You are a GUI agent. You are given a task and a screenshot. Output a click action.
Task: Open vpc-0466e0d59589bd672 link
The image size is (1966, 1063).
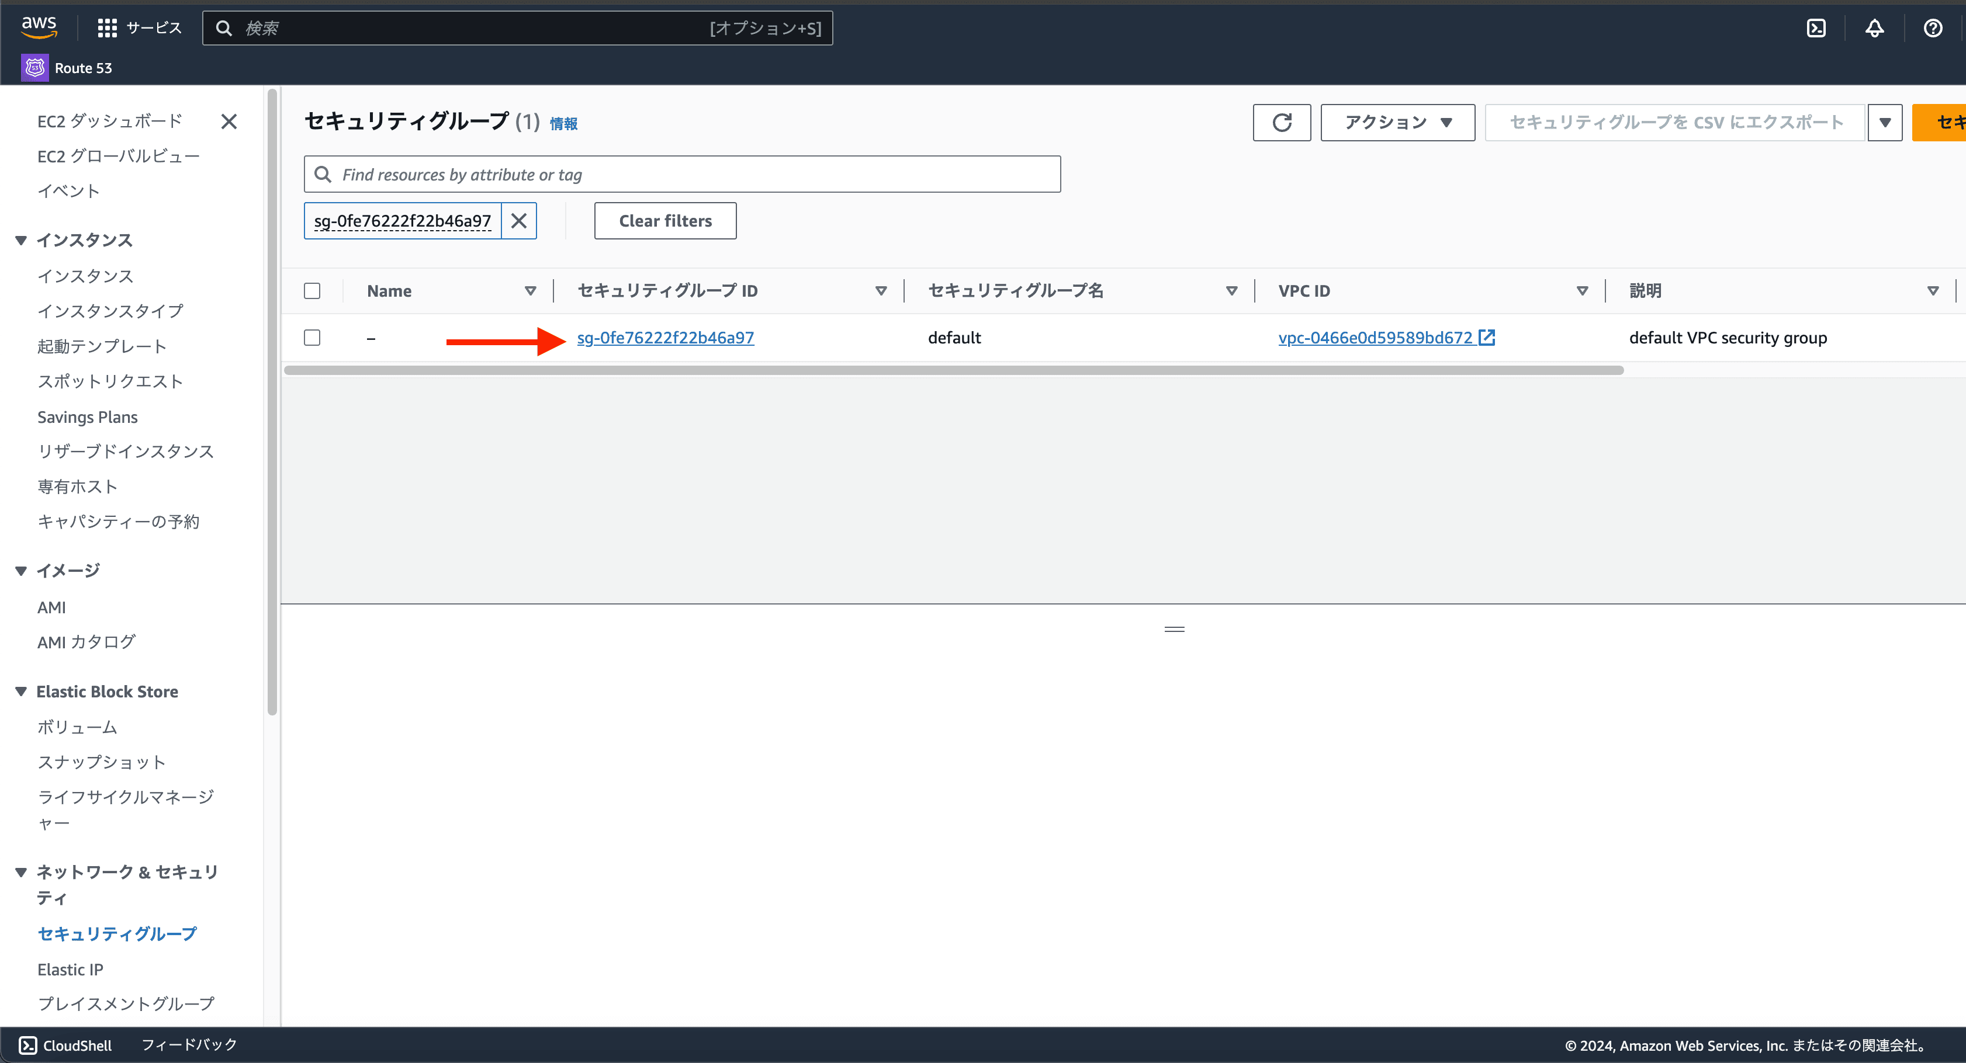click(x=1375, y=337)
